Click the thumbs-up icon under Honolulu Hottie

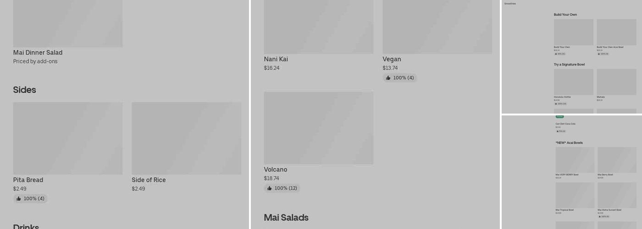(555, 104)
